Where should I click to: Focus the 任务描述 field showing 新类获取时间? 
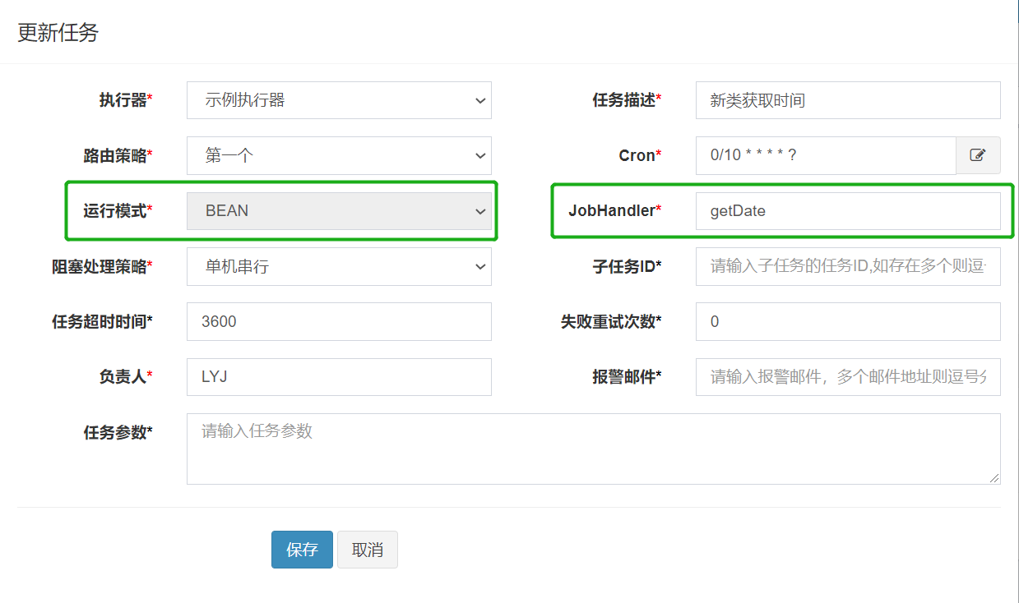pos(847,100)
